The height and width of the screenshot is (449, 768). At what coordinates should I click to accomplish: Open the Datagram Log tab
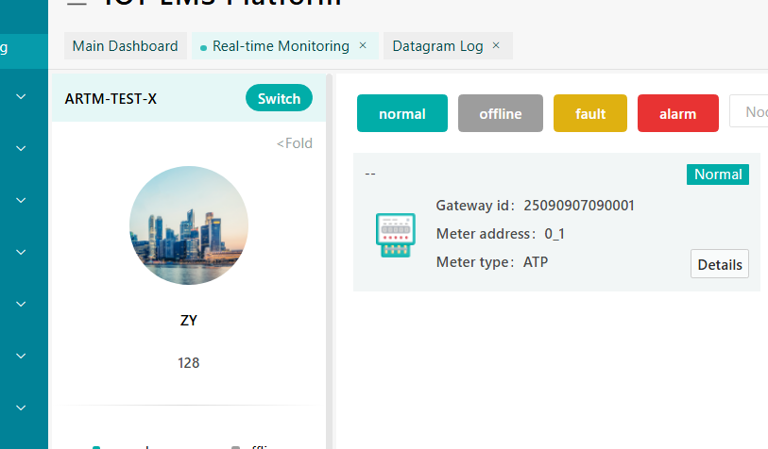437,46
